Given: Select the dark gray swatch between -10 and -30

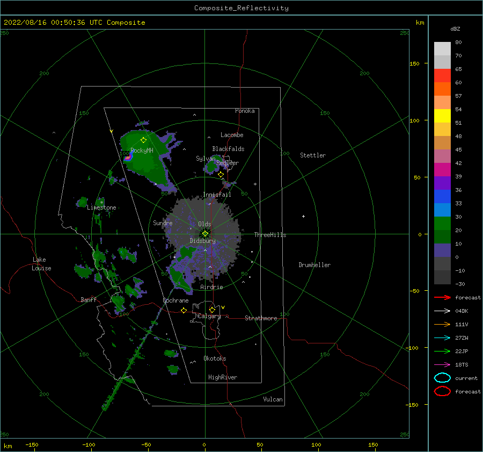Looking at the screenshot, I should [442, 277].
